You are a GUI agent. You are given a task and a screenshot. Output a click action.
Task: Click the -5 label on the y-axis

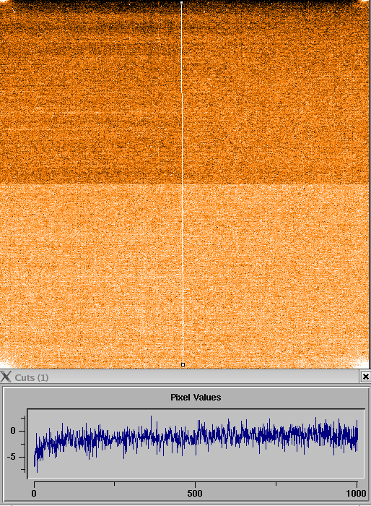pos(12,458)
